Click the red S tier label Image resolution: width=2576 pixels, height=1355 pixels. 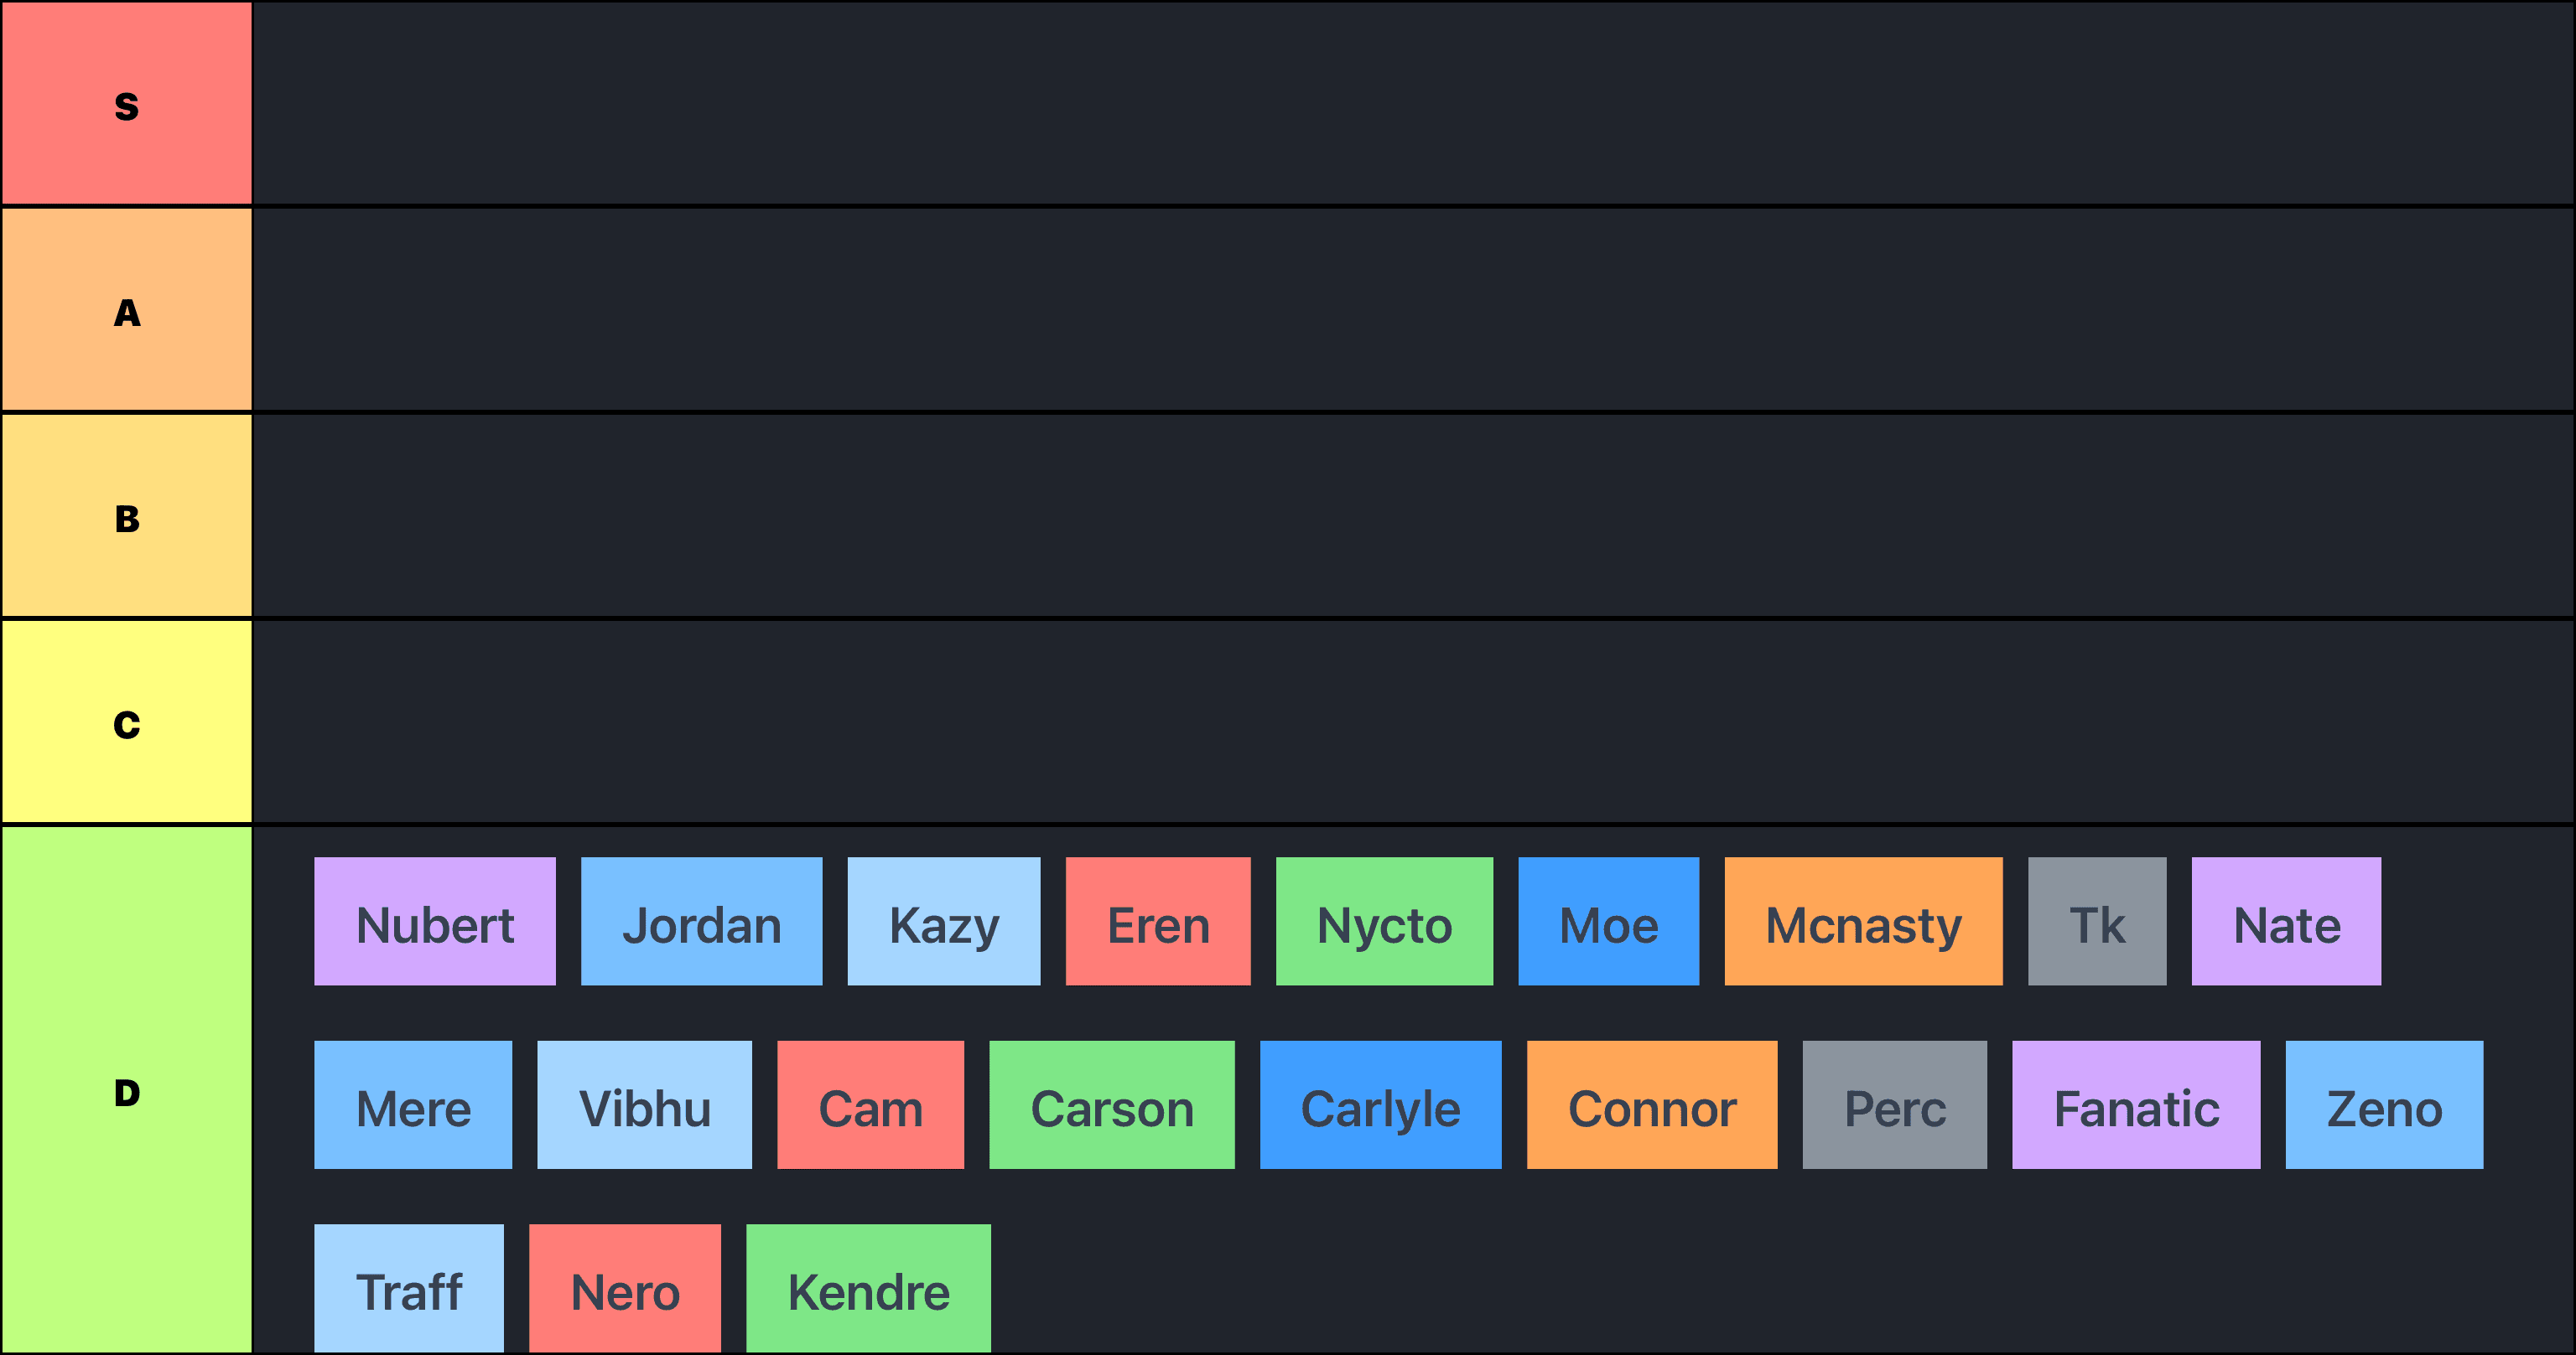(127, 104)
